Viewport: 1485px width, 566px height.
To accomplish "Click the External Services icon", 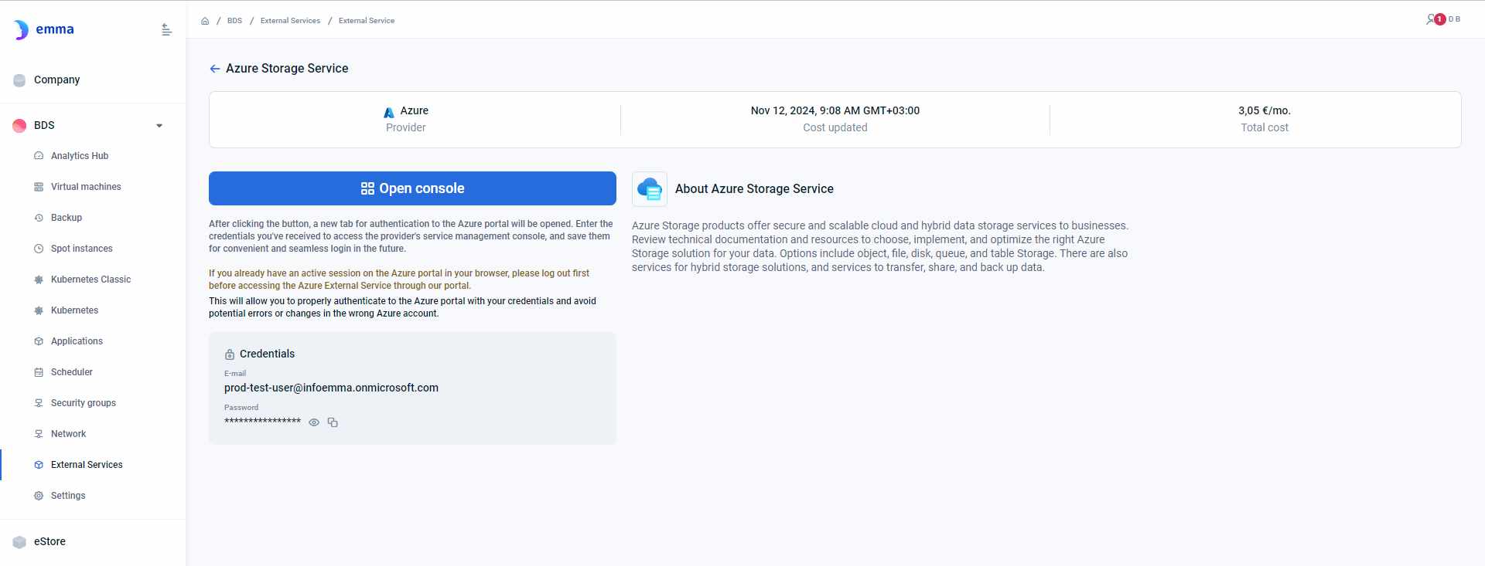I will click(39, 465).
